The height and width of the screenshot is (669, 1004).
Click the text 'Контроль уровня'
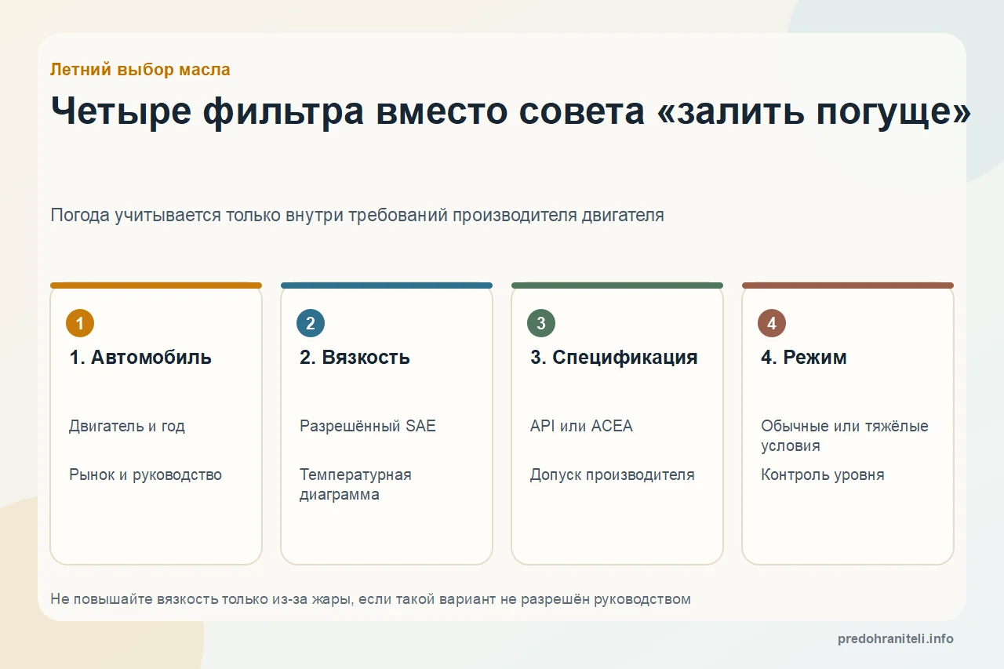click(x=823, y=475)
